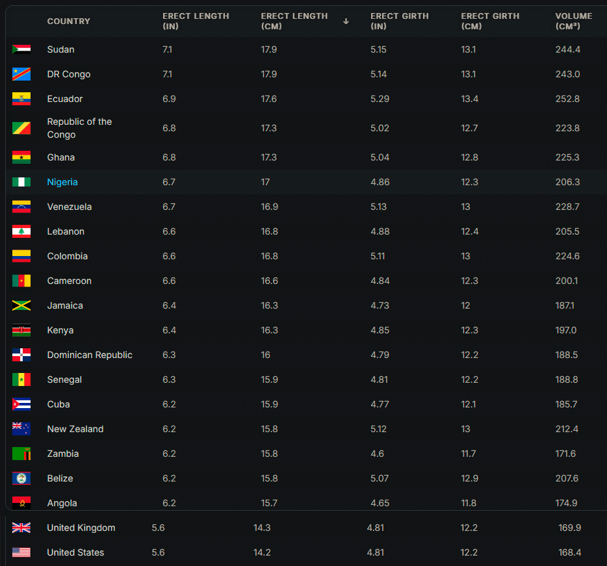Select the New Zealand country name

point(75,429)
